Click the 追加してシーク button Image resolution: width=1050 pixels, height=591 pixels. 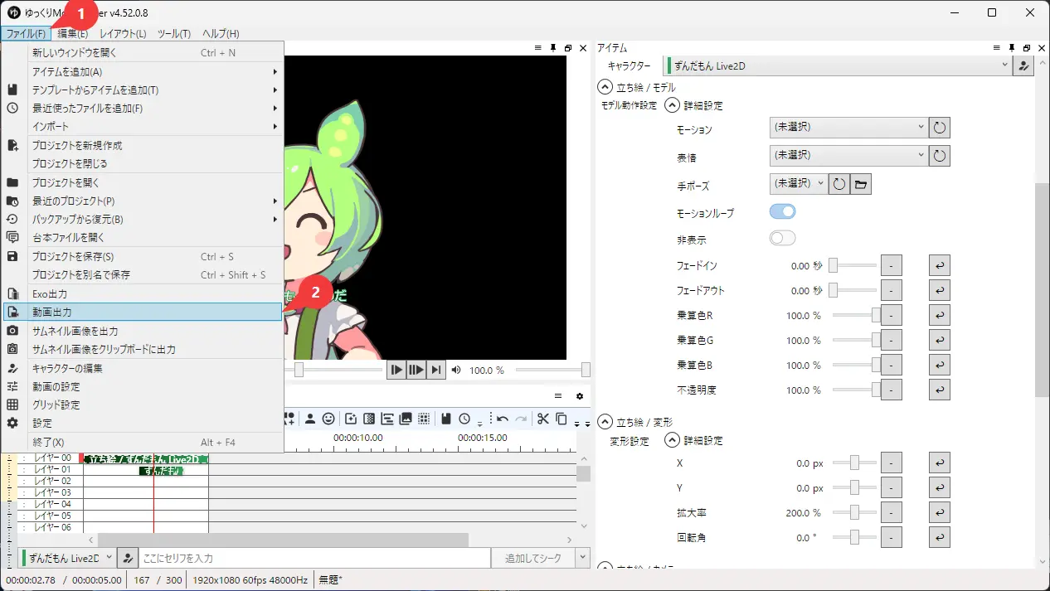(x=532, y=558)
